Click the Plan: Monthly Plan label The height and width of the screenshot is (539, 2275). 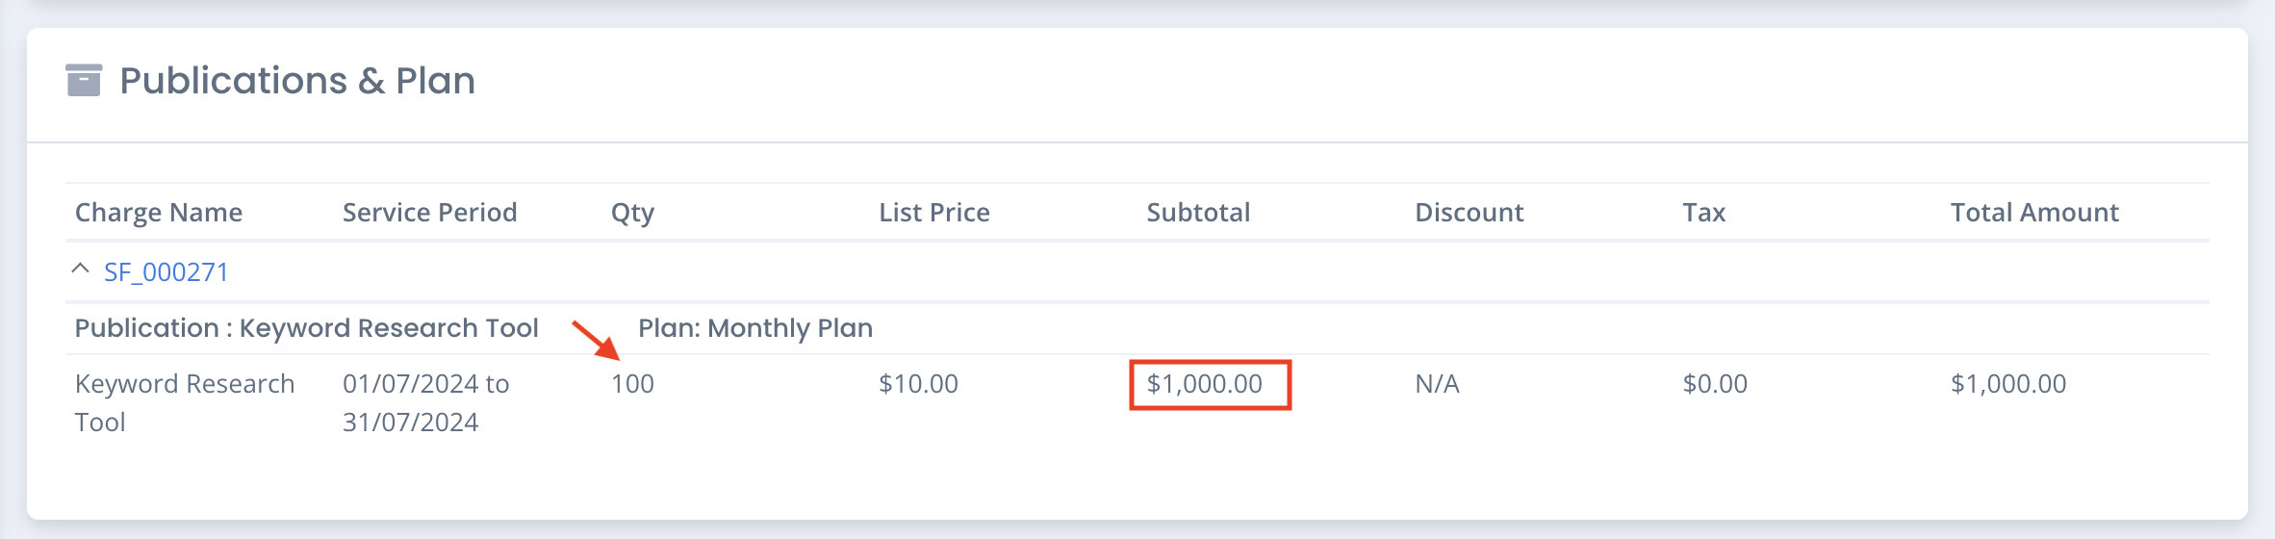click(x=755, y=328)
